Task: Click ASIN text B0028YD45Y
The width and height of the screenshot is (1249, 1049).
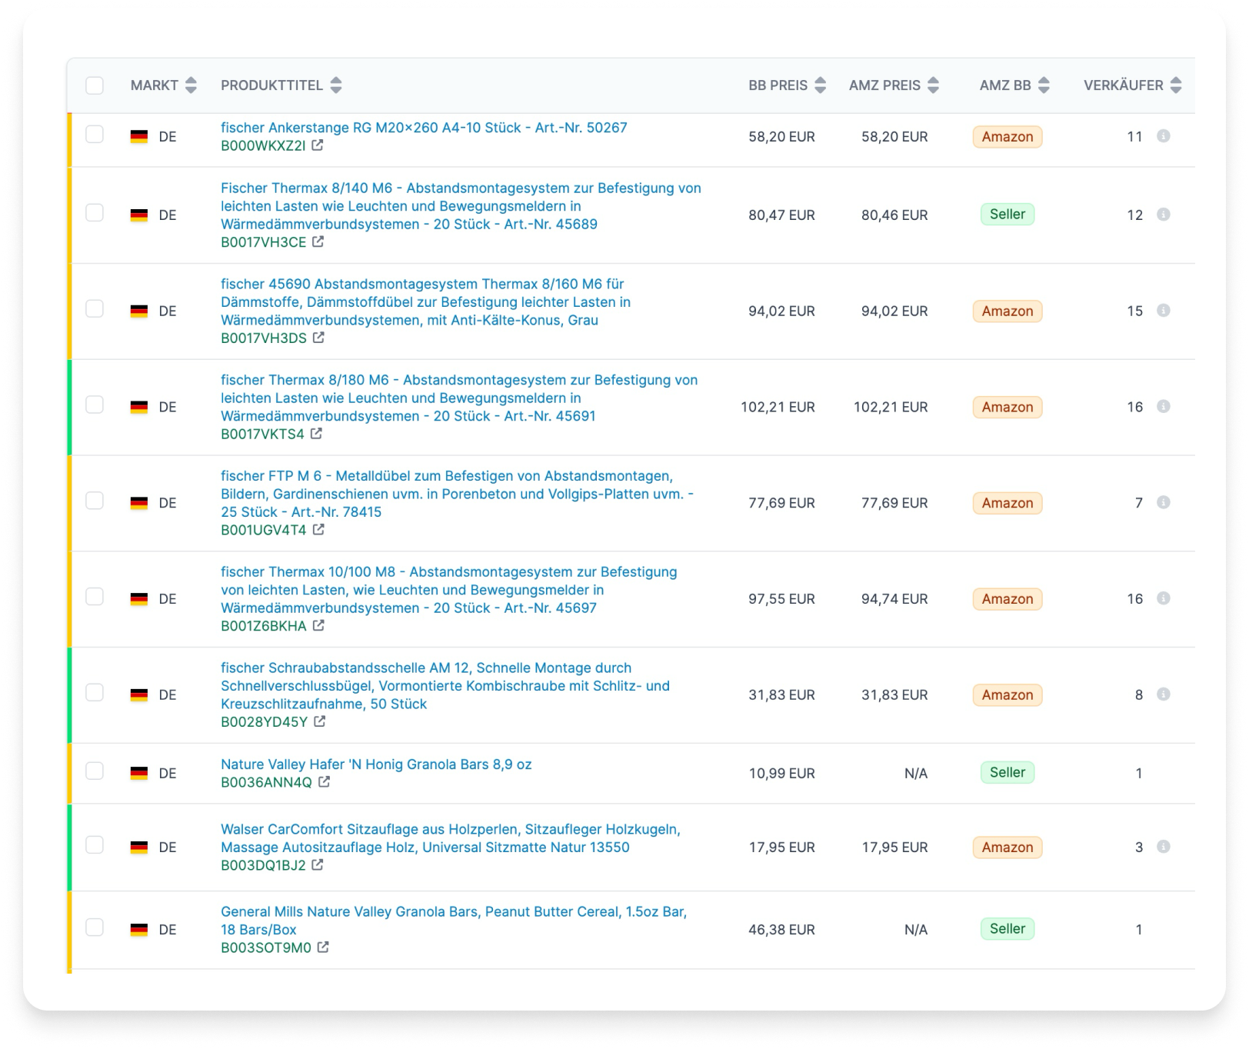Action: [264, 722]
